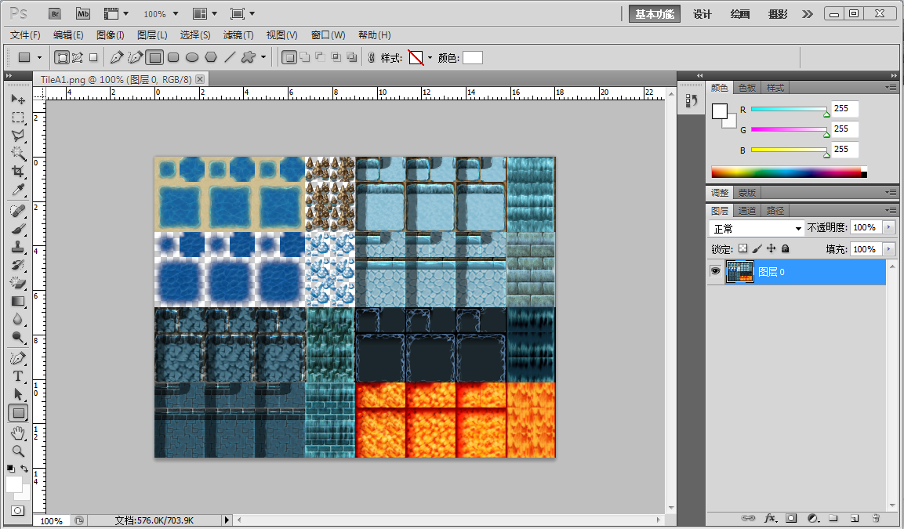Screen dimensions: 904x529
Task: Open the 滤镜(T) menu
Action: [238, 35]
